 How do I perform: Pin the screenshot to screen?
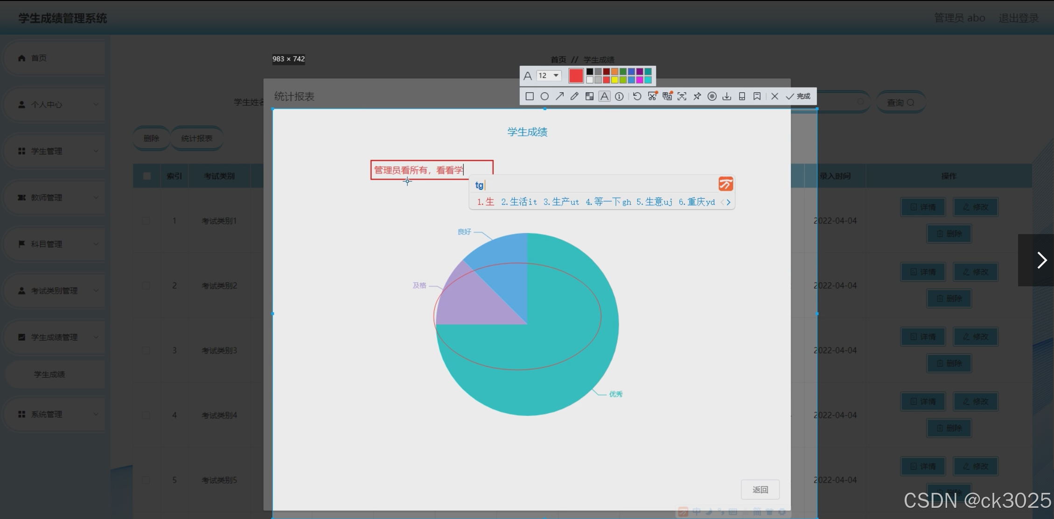(697, 97)
